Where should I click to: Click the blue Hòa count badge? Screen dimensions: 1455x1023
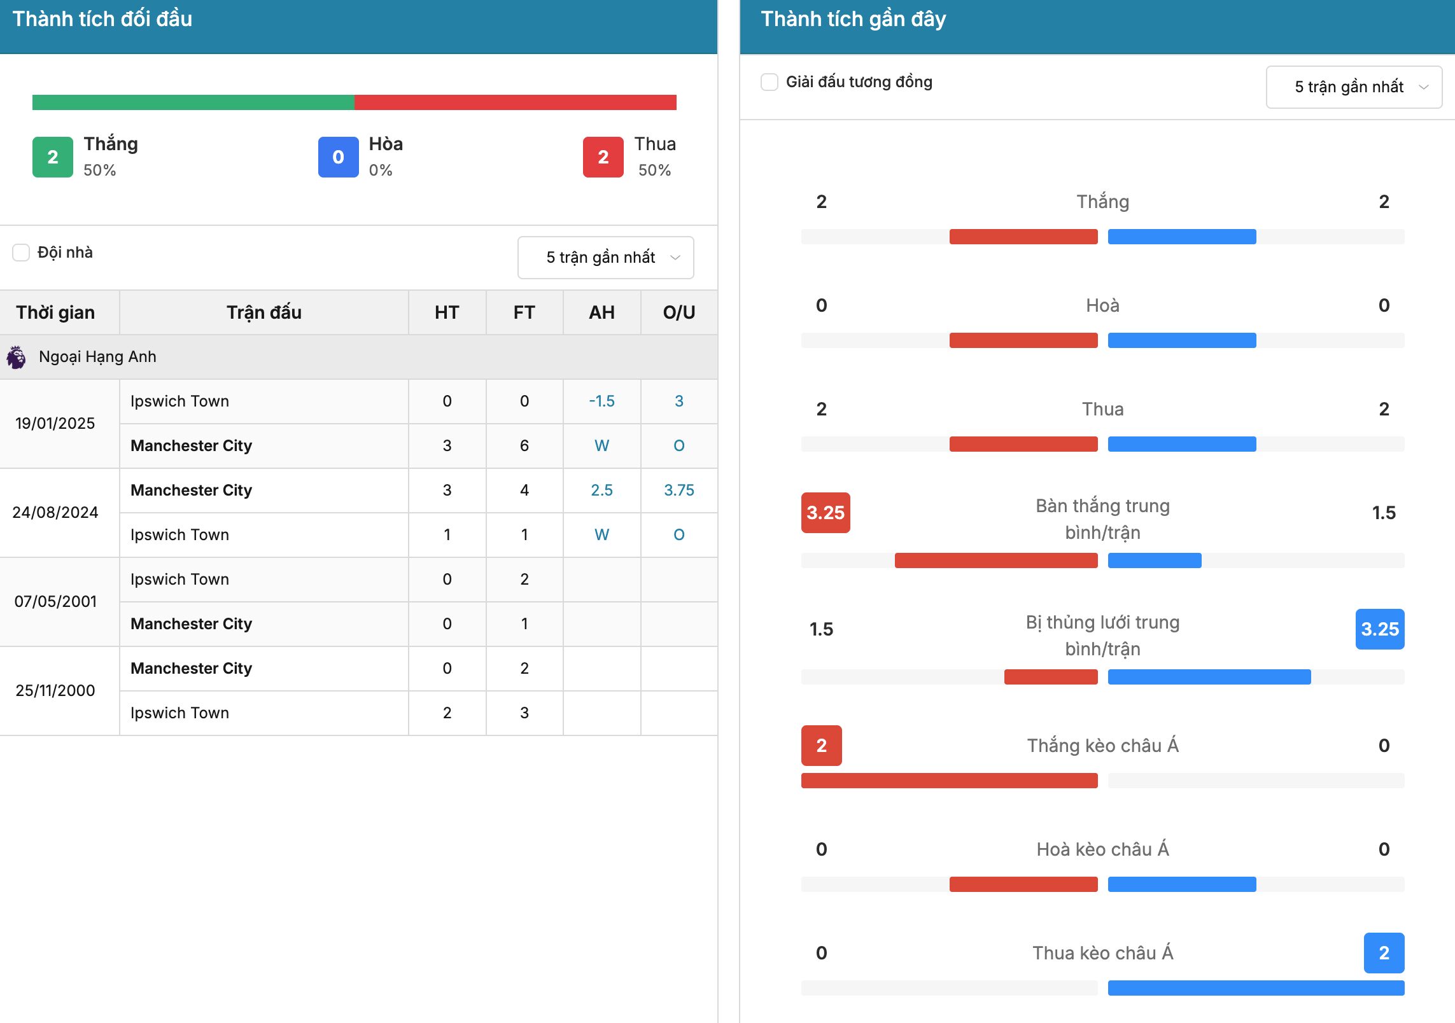[x=338, y=157]
